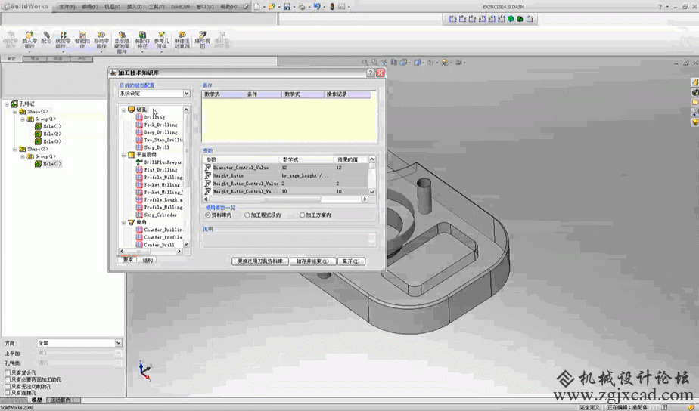The height and width of the screenshot is (411, 699).
Task: Click the Height_Ratio parameter row
Action: click(286, 176)
